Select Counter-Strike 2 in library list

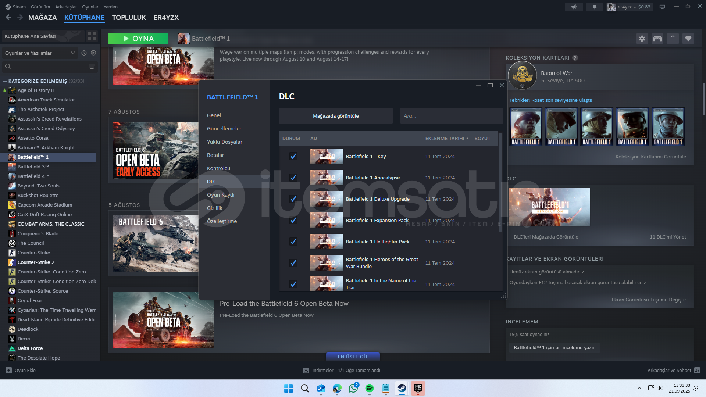(48, 262)
